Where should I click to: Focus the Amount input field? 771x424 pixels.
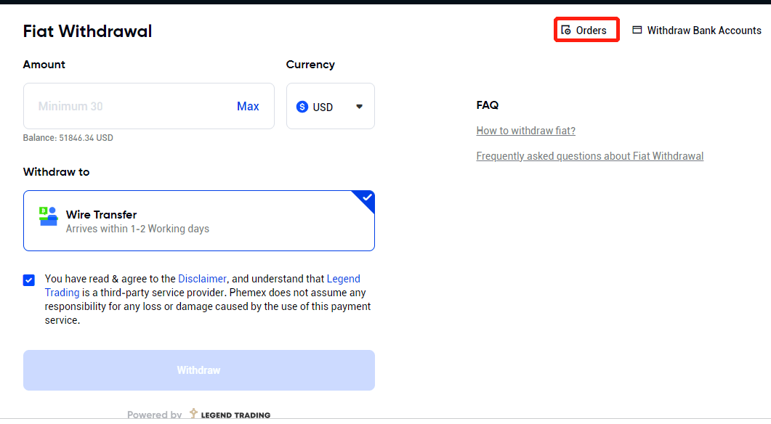(x=131, y=107)
